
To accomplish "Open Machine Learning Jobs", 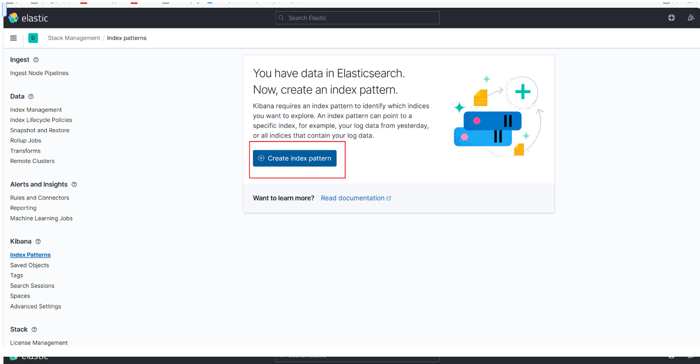I will tap(41, 219).
